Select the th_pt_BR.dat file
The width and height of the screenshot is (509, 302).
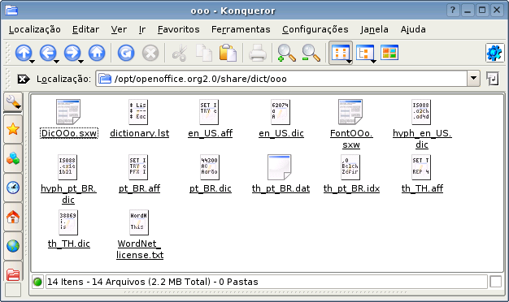tap(281, 174)
